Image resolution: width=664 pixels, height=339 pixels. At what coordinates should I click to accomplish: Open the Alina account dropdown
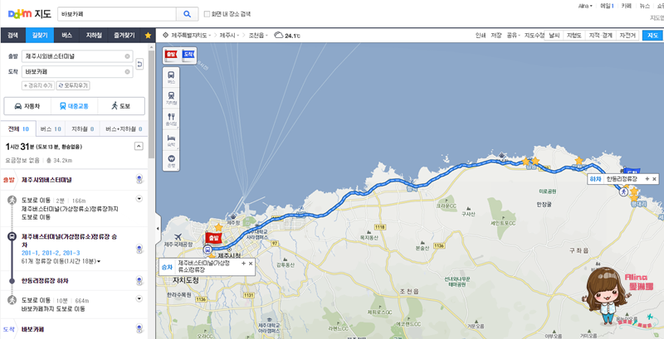point(585,6)
